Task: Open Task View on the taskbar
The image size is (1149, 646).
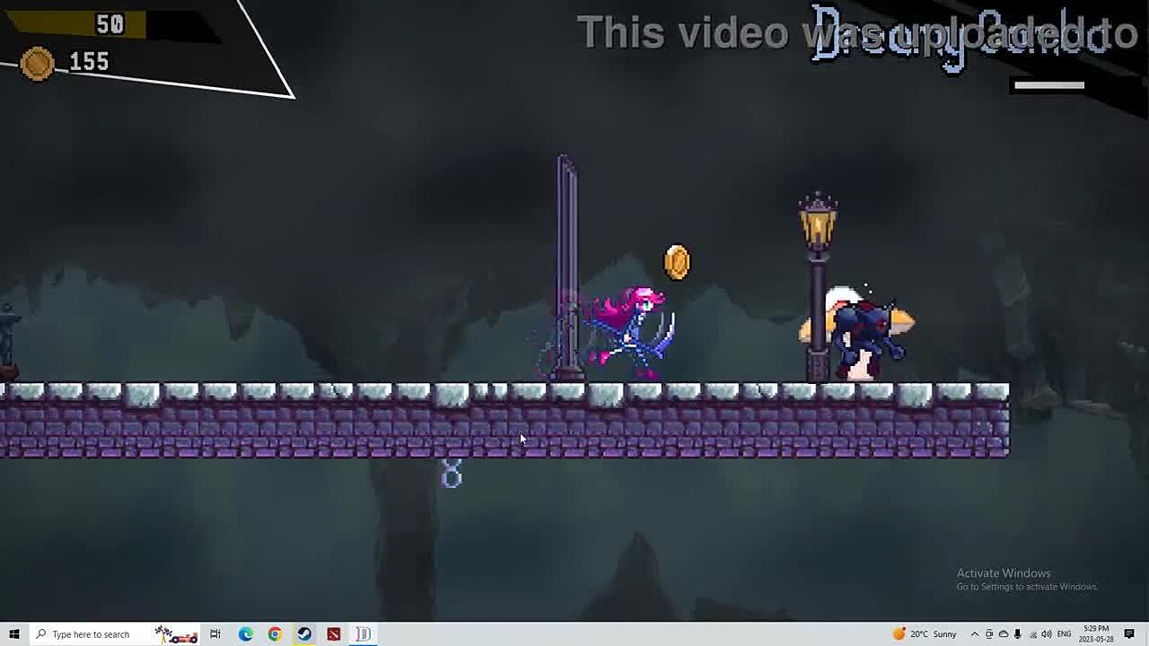Action: coord(215,634)
